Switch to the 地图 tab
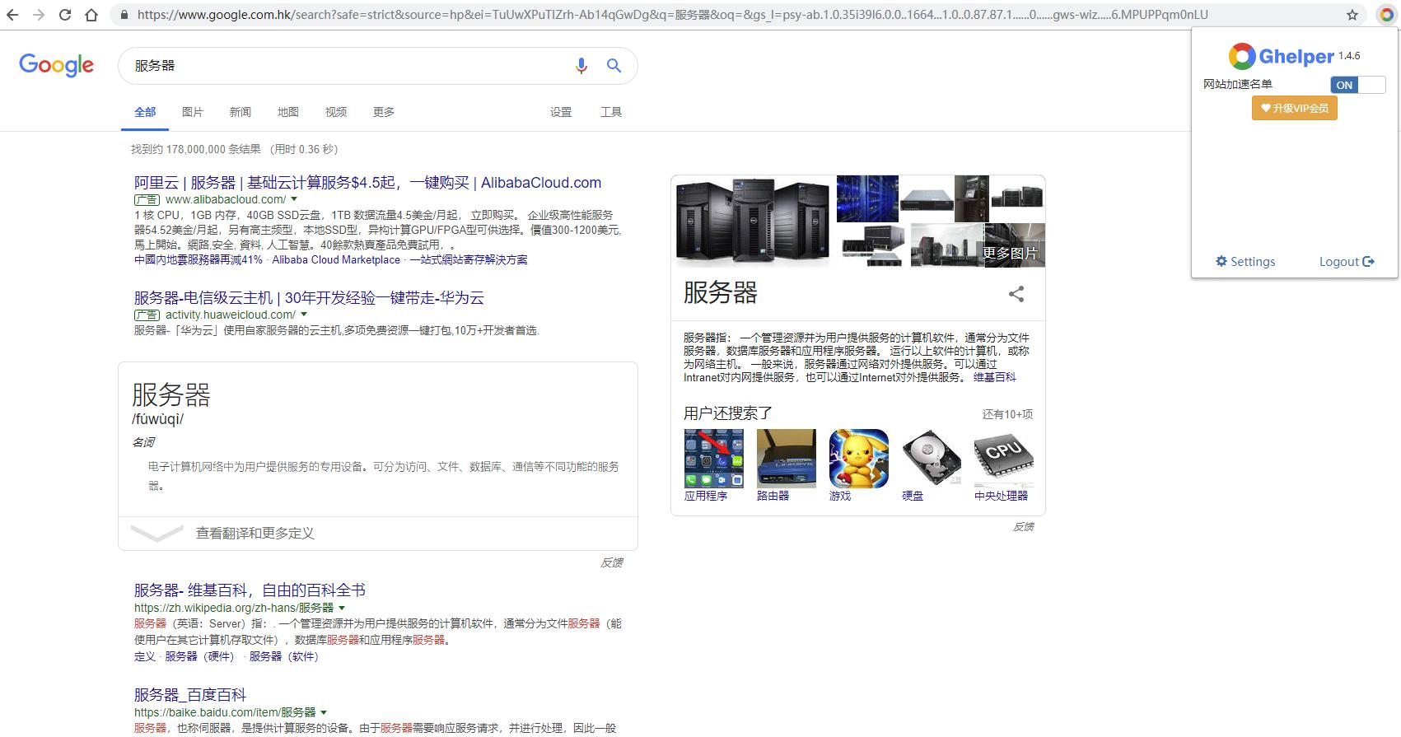 [x=288, y=112]
